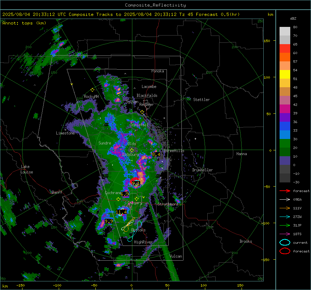Click the red forecast arrow in legend
311x290 pixels.
(285, 191)
